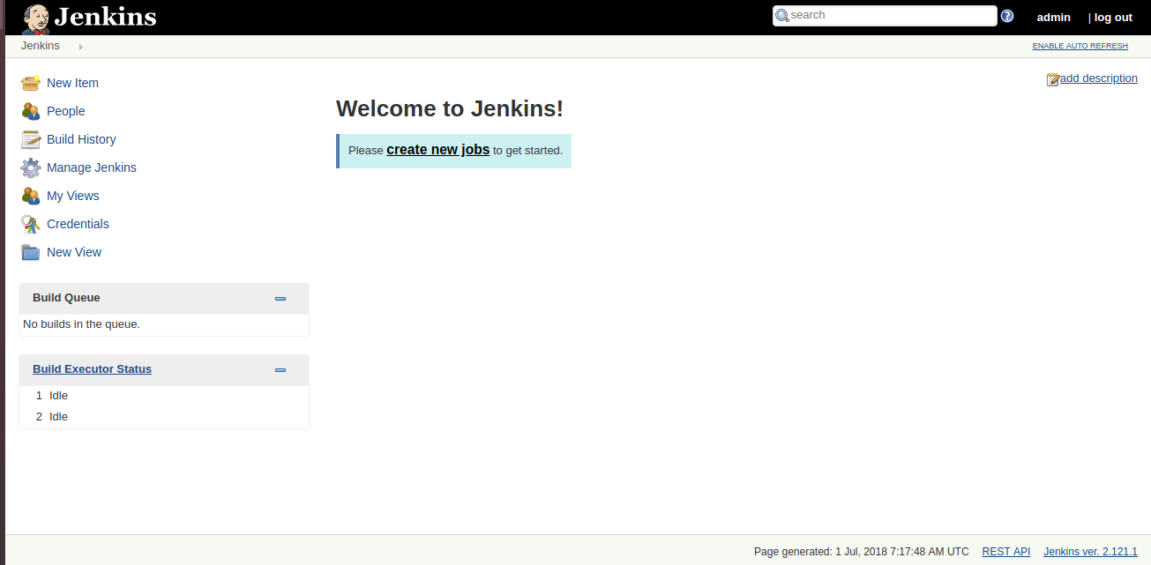Click Enable Auto Refresh link

1080,46
